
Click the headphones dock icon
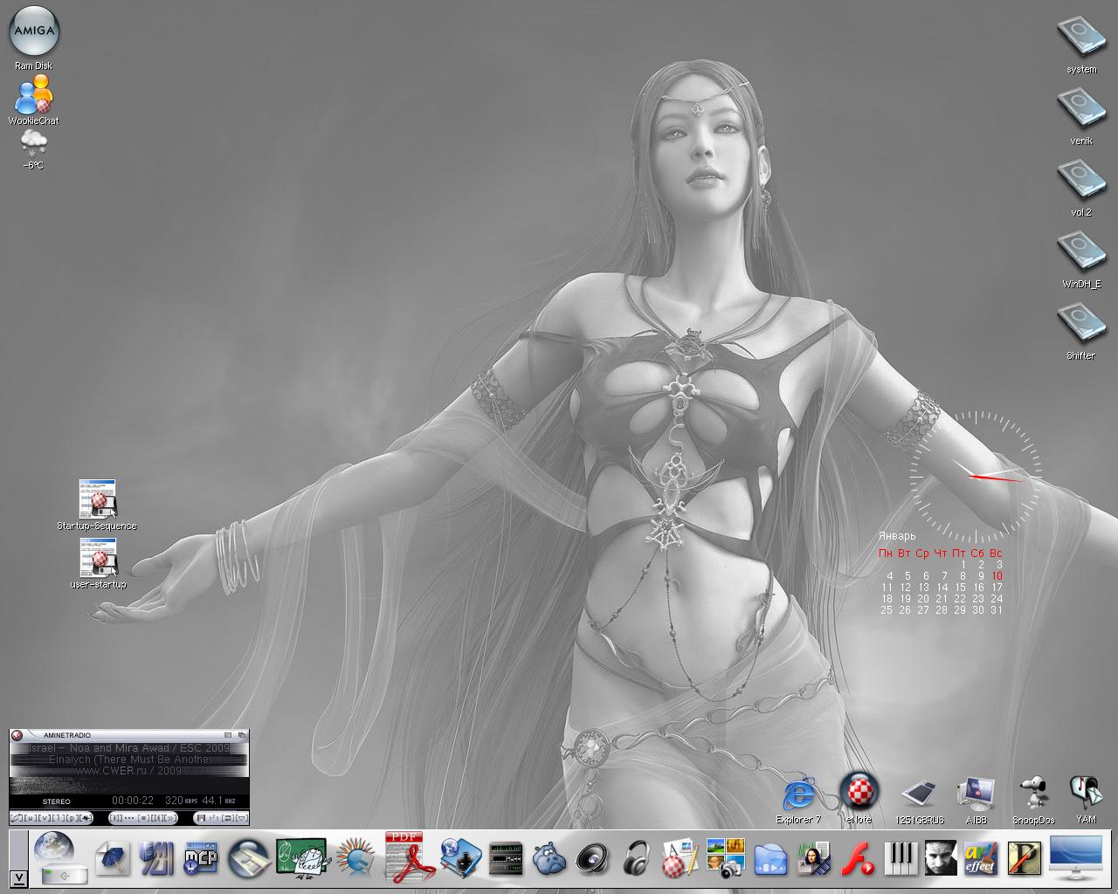click(638, 860)
